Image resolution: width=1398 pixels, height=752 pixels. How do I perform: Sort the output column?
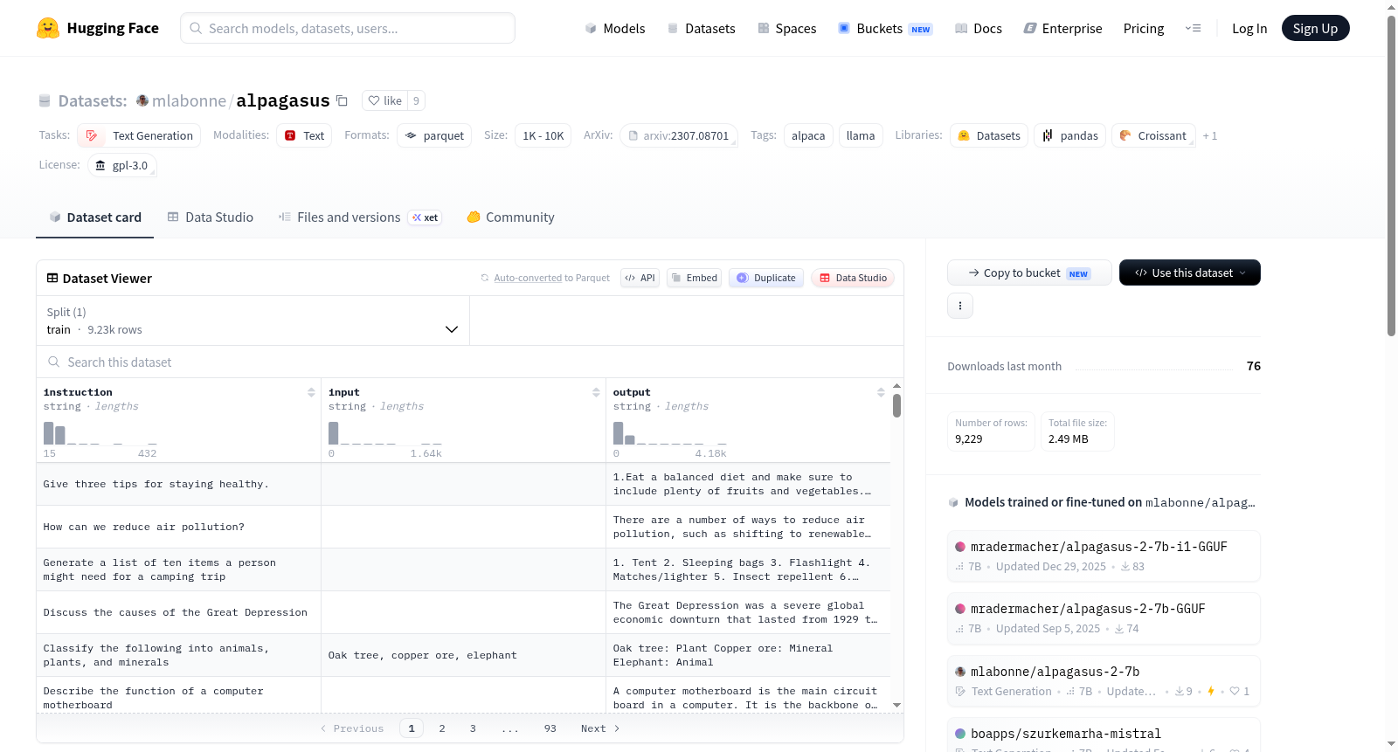(x=881, y=392)
